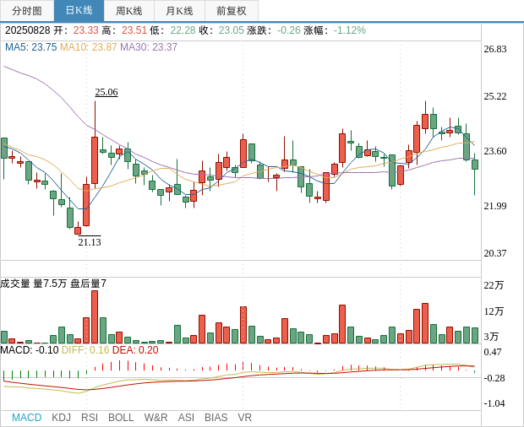Click the 涨幅 value -1.12%
The height and width of the screenshot is (427, 524).
pyautogui.click(x=350, y=30)
